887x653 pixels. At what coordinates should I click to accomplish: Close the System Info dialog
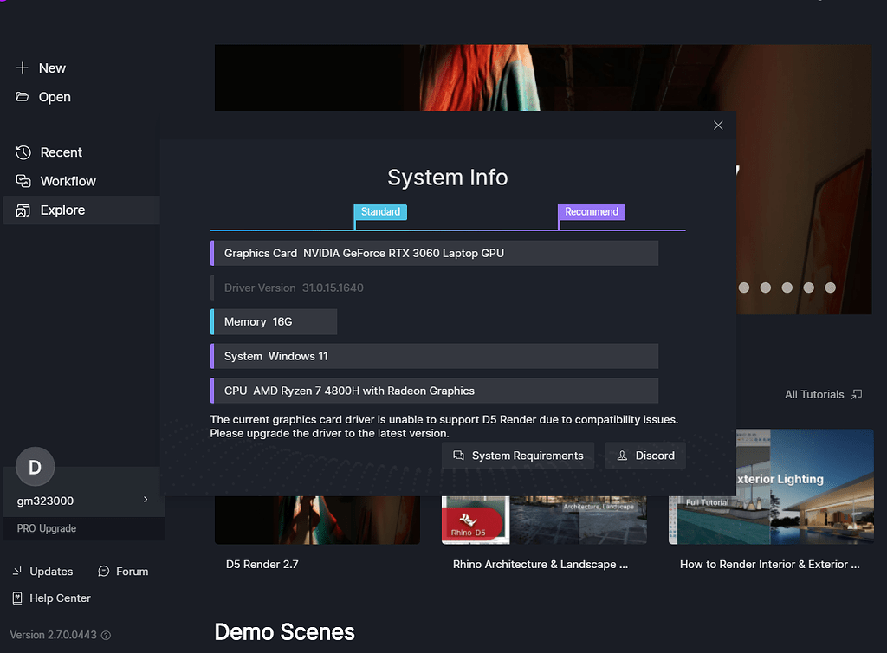click(718, 126)
